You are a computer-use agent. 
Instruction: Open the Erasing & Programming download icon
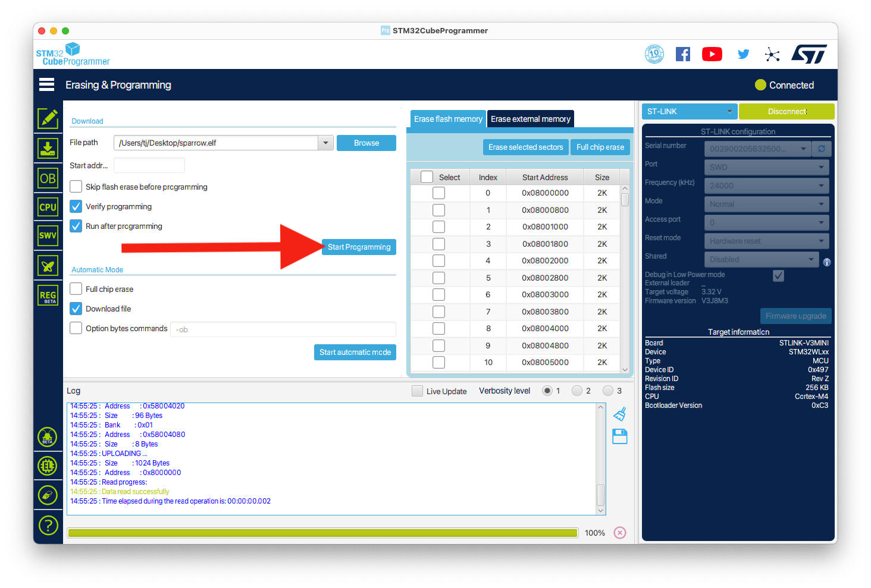48,148
